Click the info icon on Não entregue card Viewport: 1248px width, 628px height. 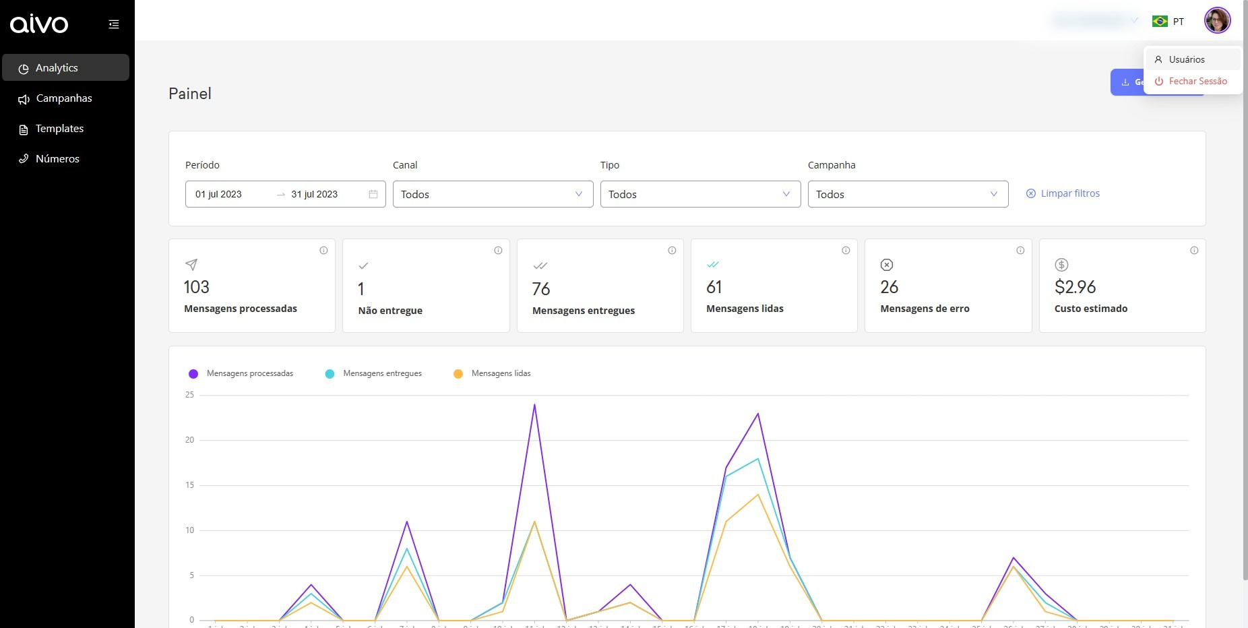pyautogui.click(x=498, y=251)
